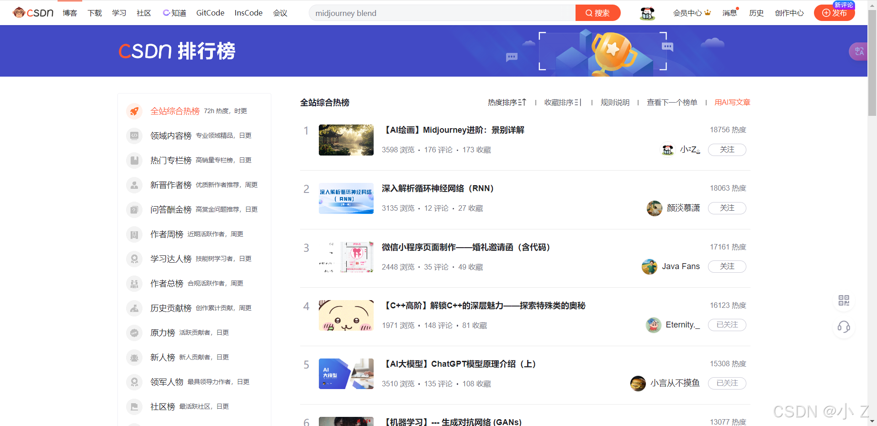877x426 pixels.
Task: Open the customer service headset icon
Action: click(x=844, y=327)
